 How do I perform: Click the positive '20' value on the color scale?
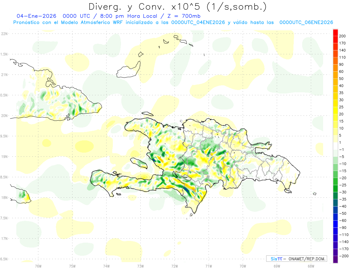click(341, 114)
